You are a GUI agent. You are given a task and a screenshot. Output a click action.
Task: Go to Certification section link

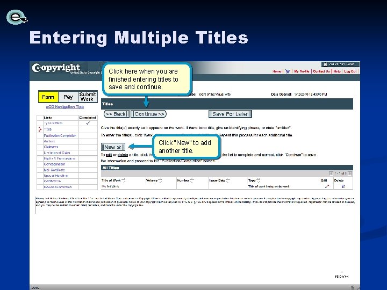(52, 182)
